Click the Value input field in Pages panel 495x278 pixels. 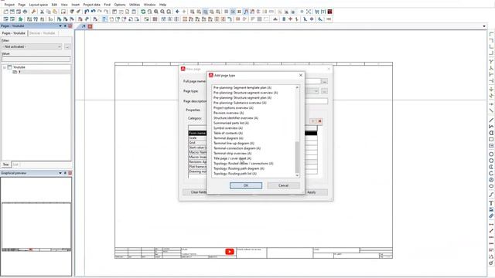click(x=36, y=59)
